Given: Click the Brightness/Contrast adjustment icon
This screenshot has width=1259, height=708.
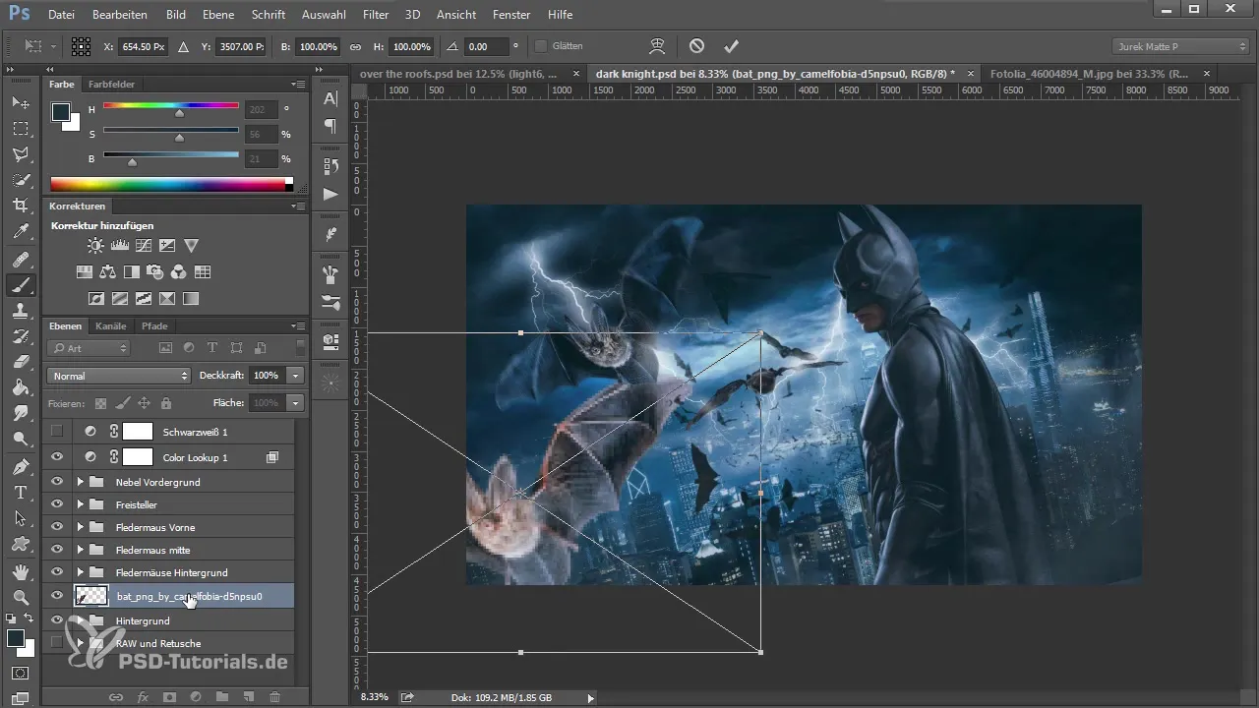Looking at the screenshot, I should [x=95, y=246].
